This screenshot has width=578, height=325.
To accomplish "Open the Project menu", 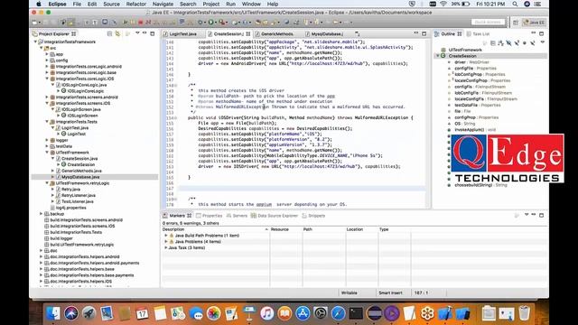I will click(210, 4).
